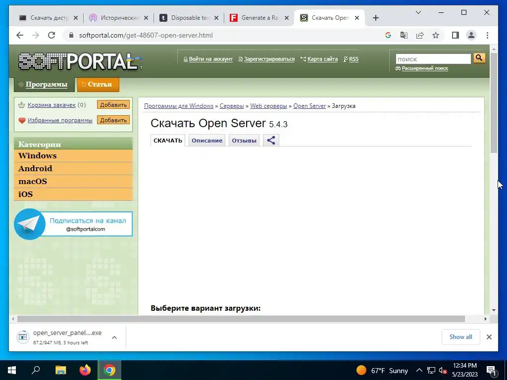
Task: Click the horizontal page scrollbar thumb
Action: point(241,319)
